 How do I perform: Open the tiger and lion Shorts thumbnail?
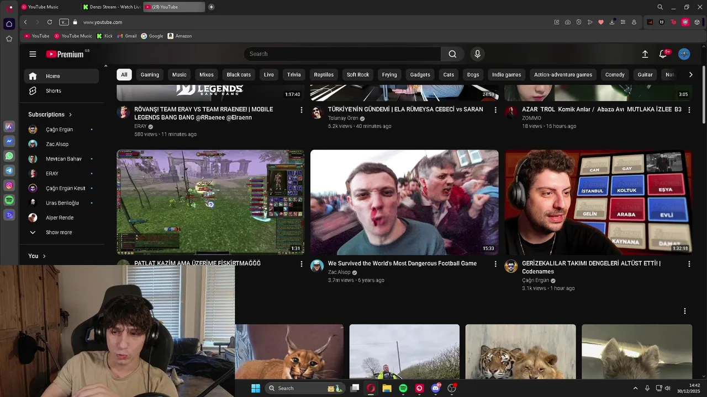pyautogui.click(x=520, y=352)
